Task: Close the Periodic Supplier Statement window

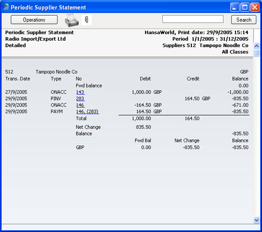Action: pos(255,7)
